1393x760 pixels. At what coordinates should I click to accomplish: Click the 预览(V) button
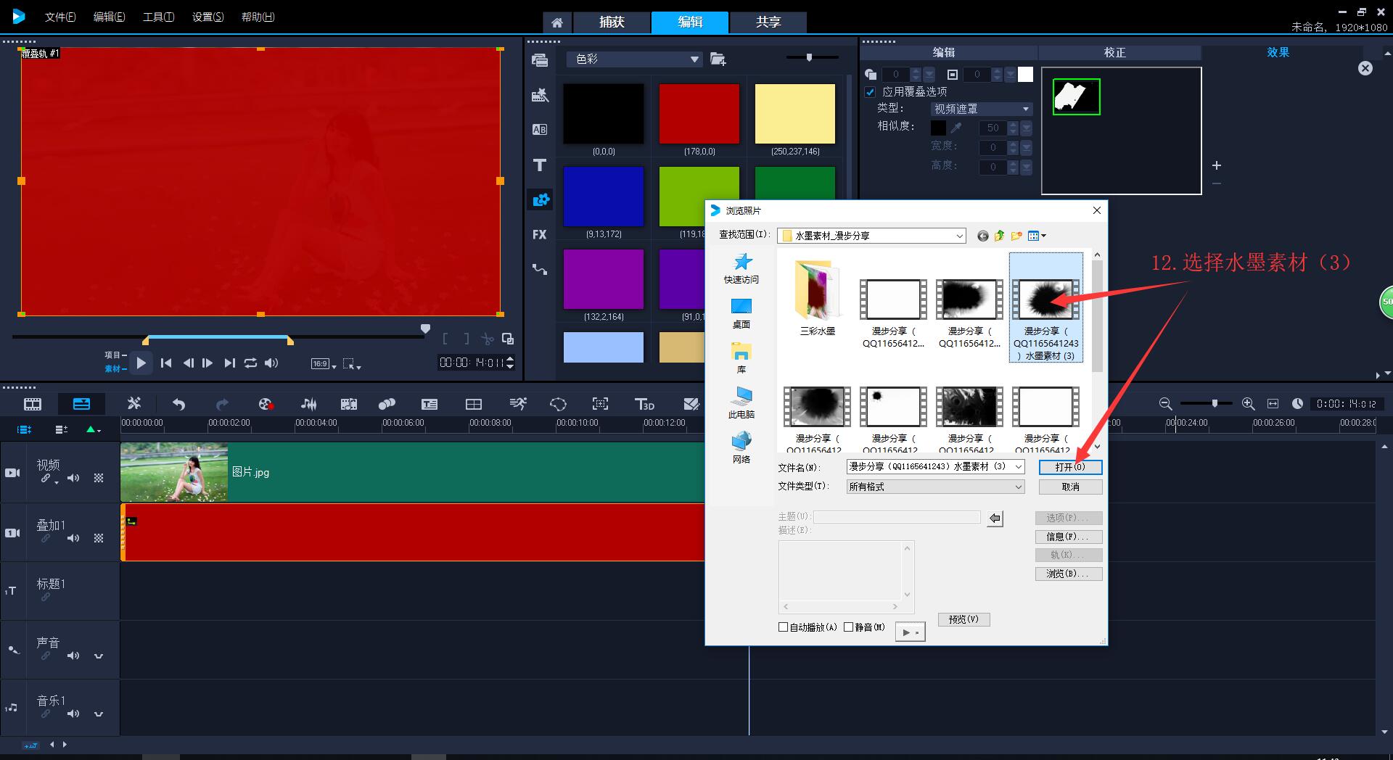pos(963,619)
